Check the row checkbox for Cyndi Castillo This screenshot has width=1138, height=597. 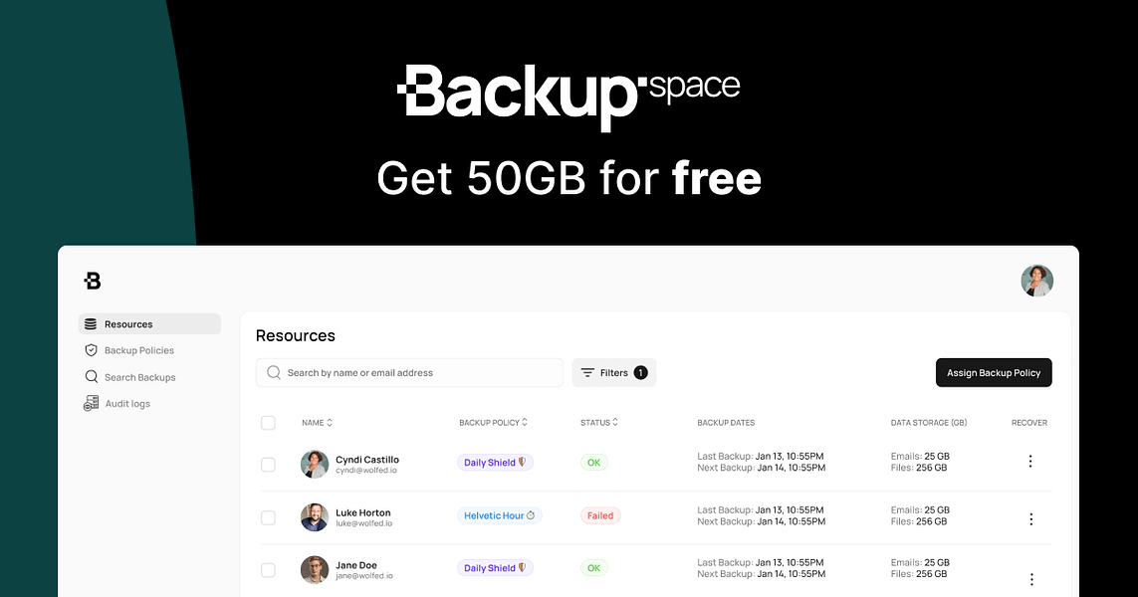[268, 464]
